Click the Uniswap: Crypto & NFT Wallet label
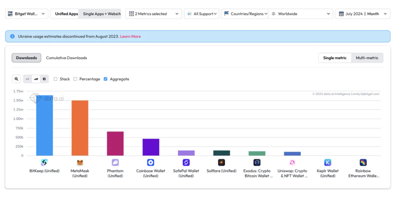The width and height of the screenshot is (394, 200). pos(292,173)
